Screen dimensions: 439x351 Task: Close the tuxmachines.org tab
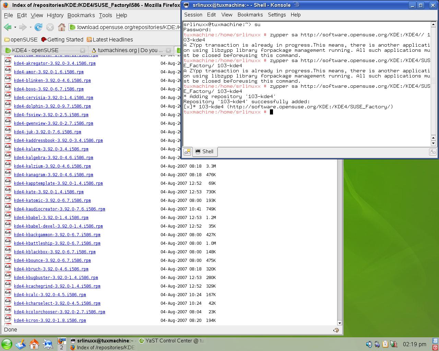[x=169, y=50]
